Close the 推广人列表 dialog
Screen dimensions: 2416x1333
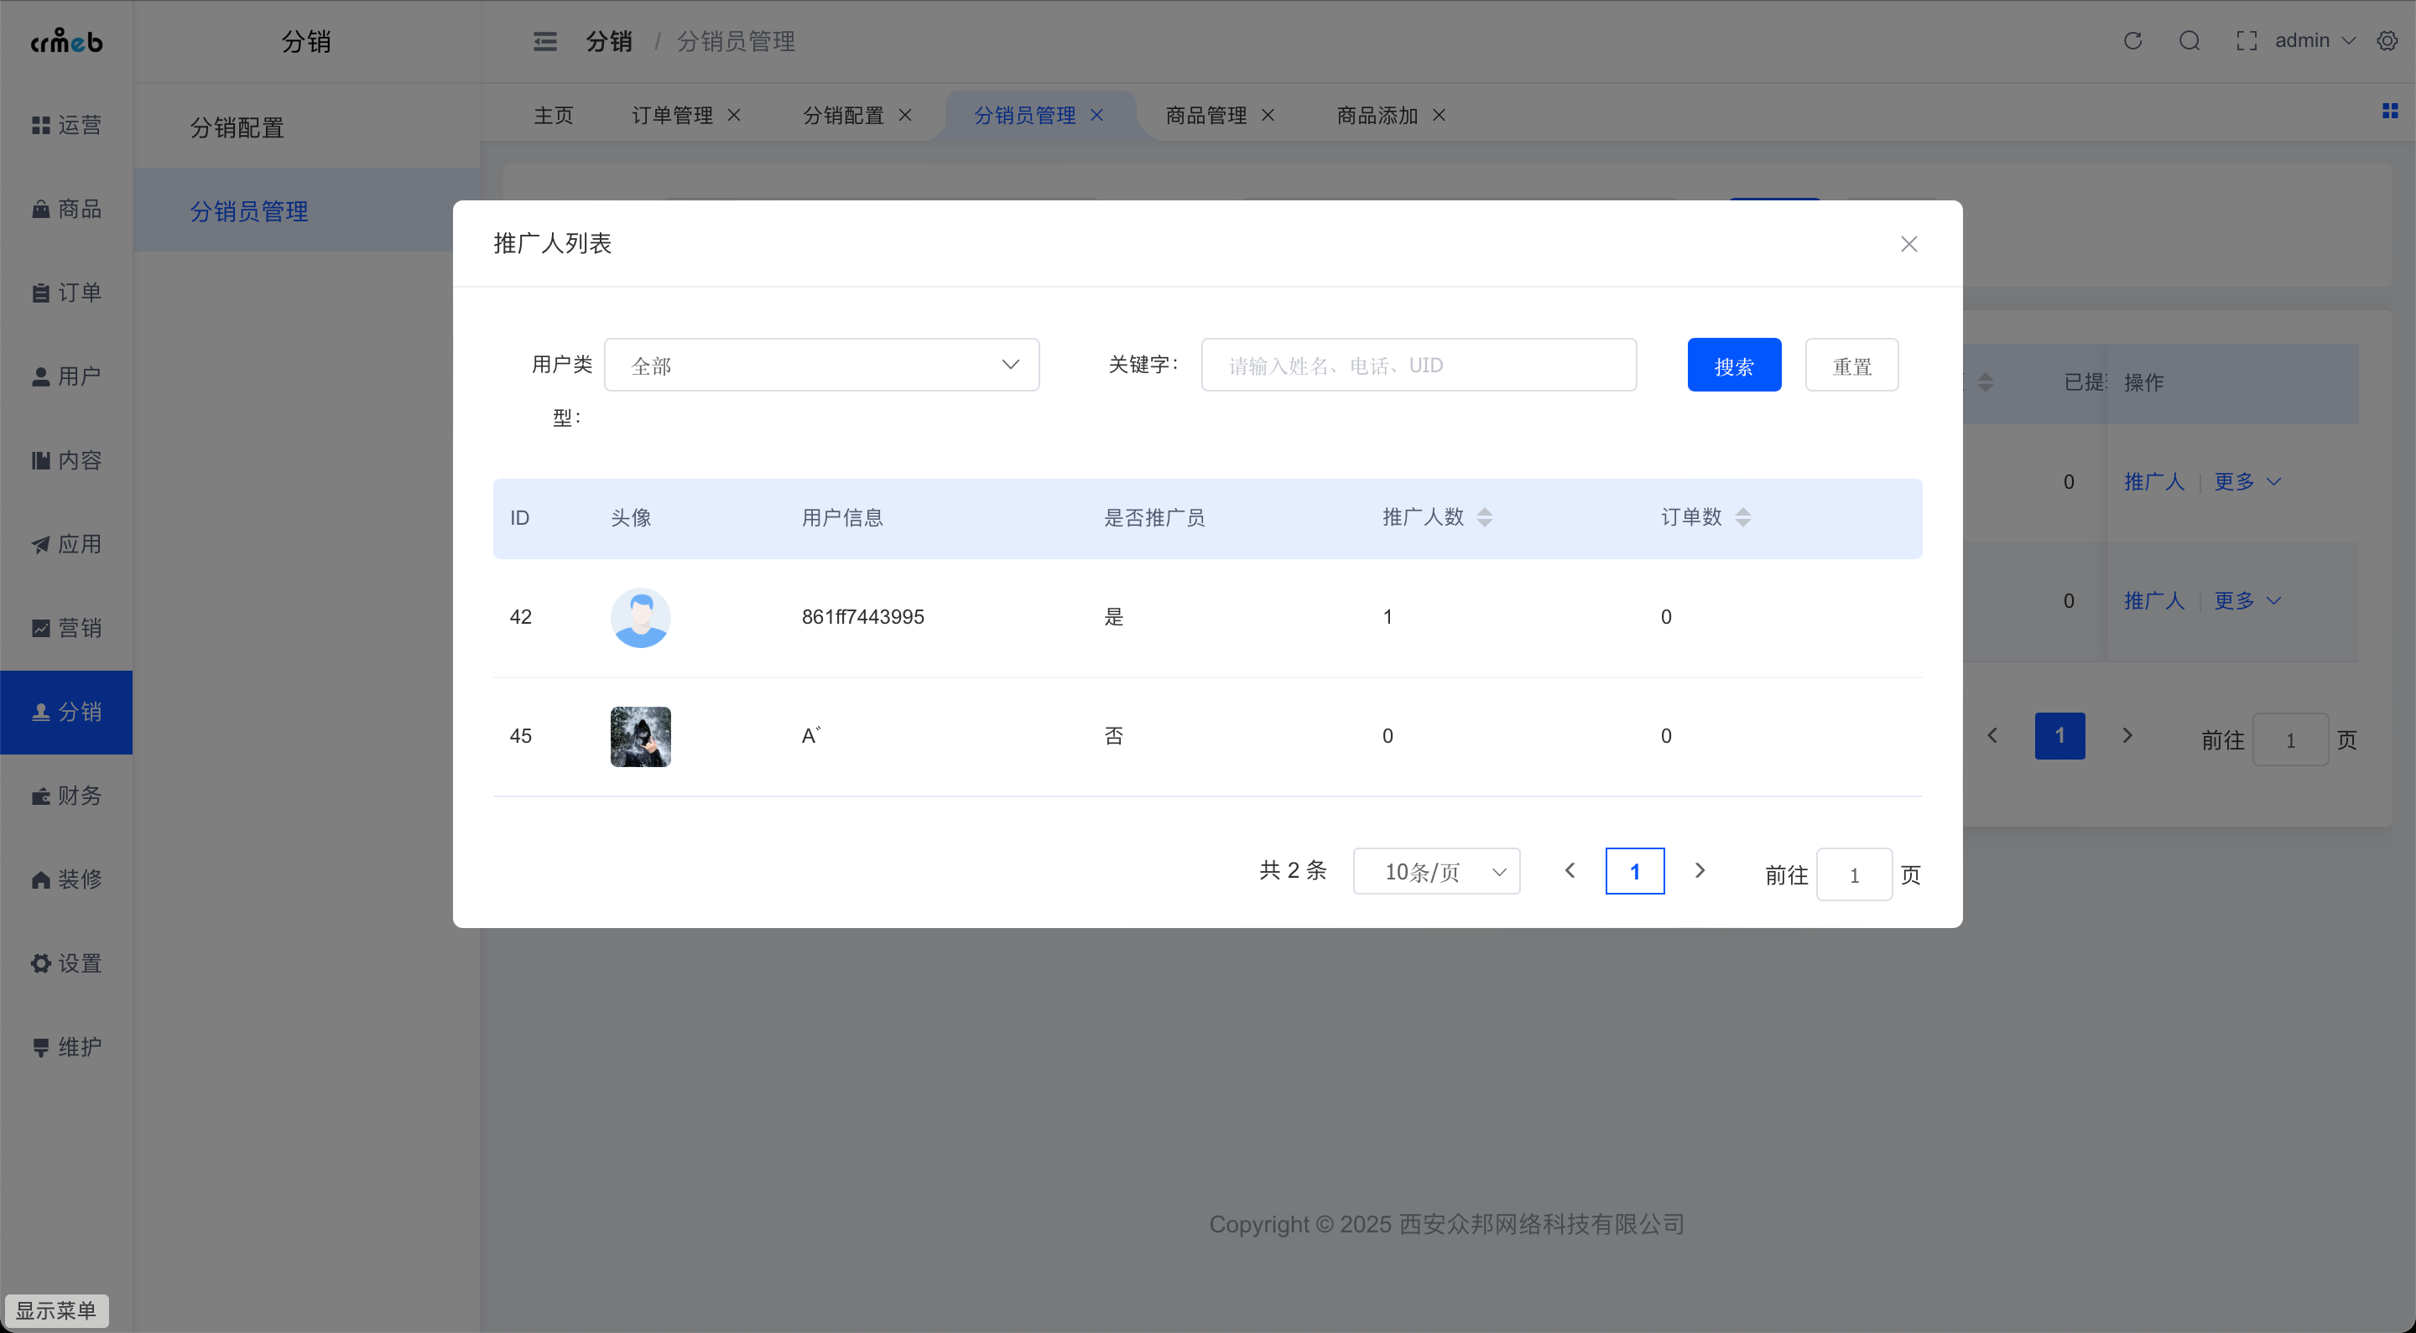tap(1908, 244)
